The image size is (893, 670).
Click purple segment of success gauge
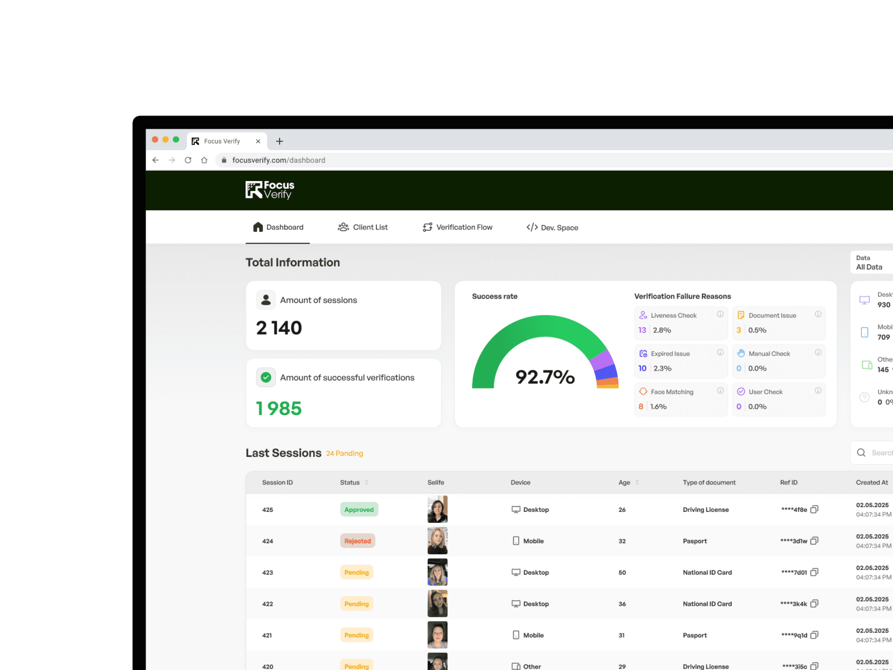[x=602, y=360]
